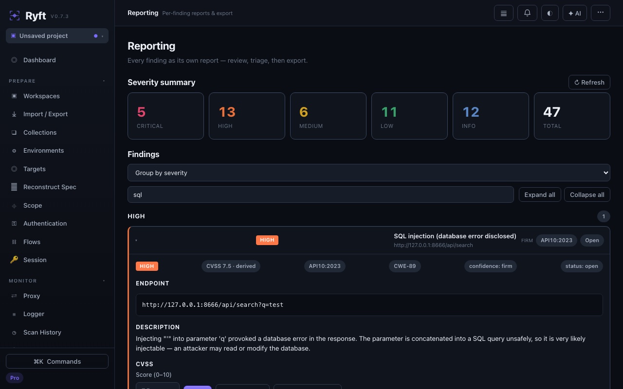The height and width of the screenshot is (389, 623).
Task: Go to Import / Export
Action: pyautogui.click(x=57, y=114)
